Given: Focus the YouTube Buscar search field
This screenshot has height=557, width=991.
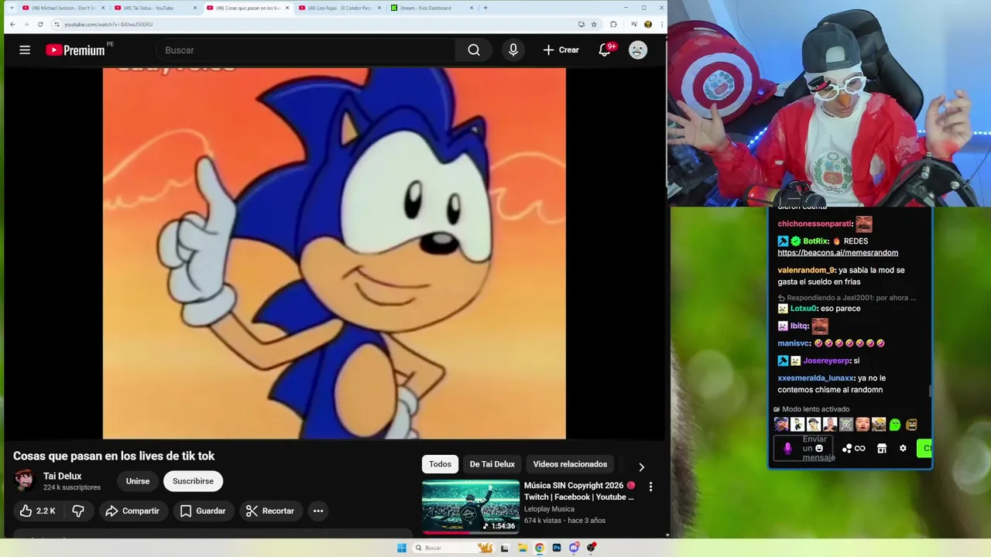Looking at the screenshot, I should click(306, 50).
